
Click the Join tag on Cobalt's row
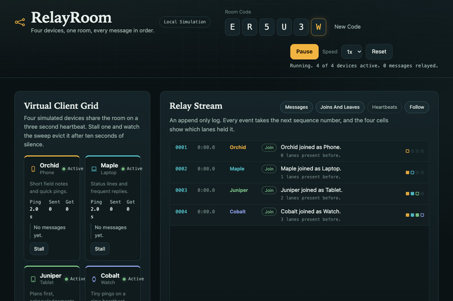(269, 212)
